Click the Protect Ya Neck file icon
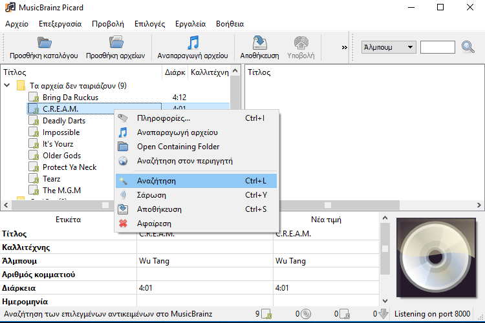Screen dimensions: 485x323 [x=34, y=167]
